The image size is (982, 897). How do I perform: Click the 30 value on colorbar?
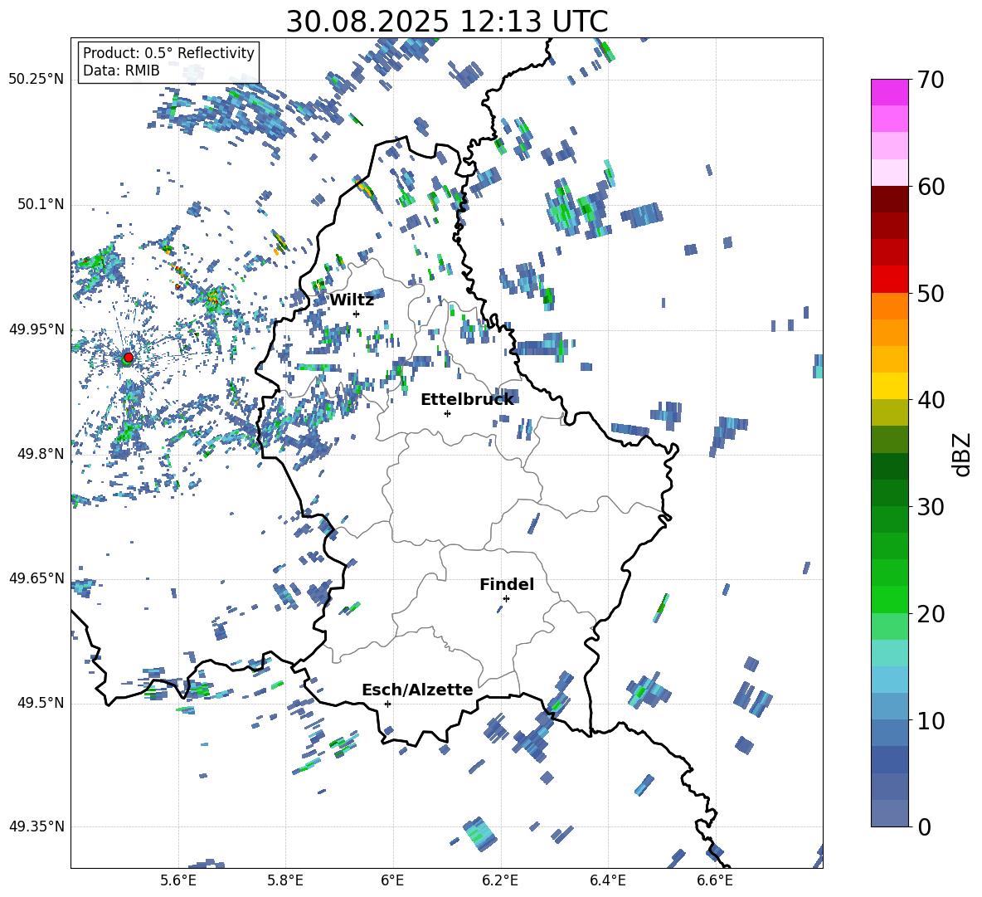pyautogui.click(x=931, y=507)
